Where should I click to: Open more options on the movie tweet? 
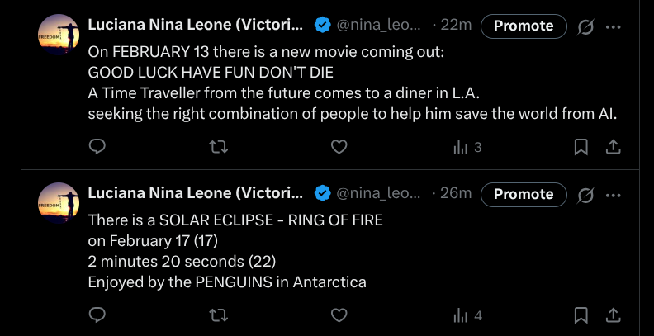614,26
